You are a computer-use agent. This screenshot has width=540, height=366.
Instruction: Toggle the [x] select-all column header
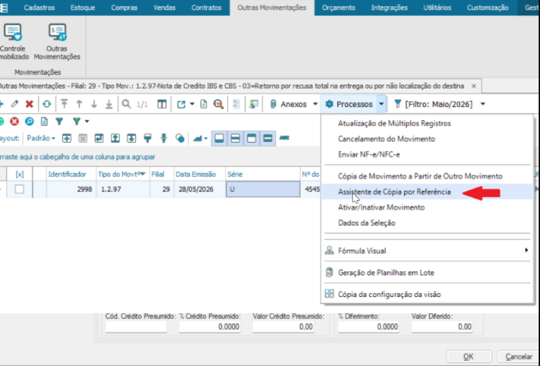point(20,175)
